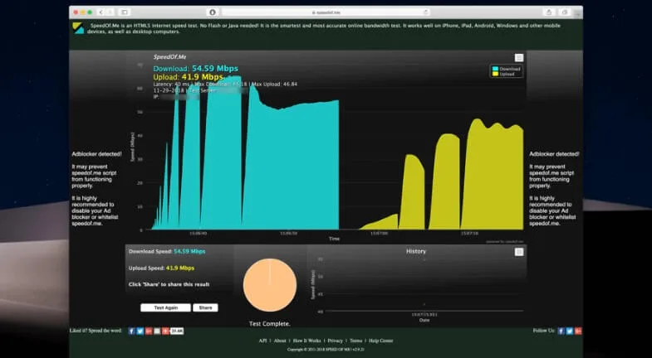Viewport: 652px width, 358px height.
Task: Toggle the Download series in chart legend
Action: tap(507, 69)
